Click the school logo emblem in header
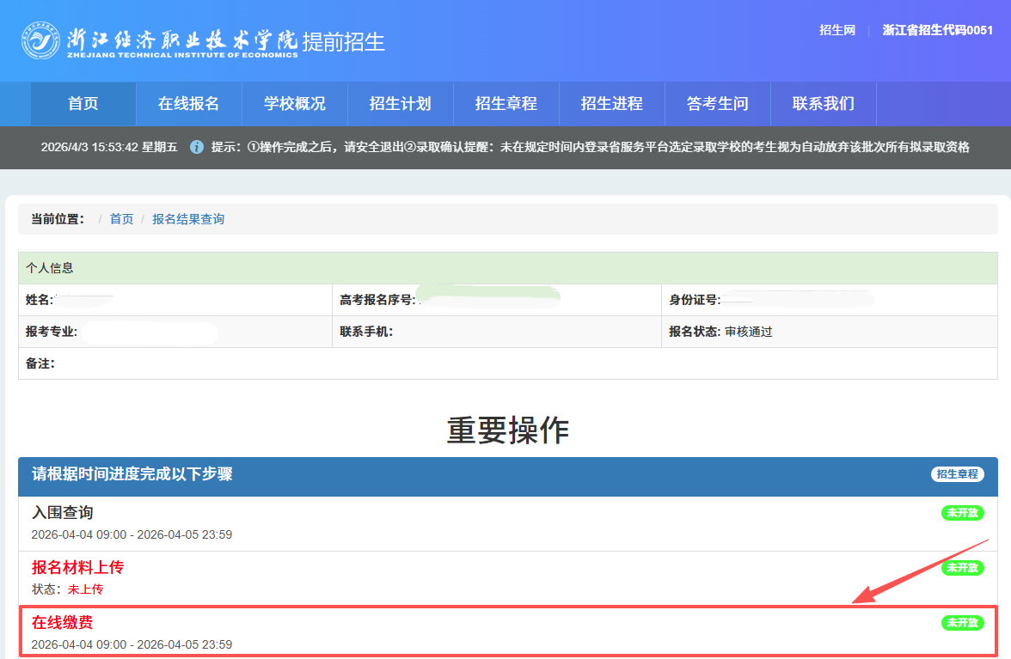1011x659 pixels. click(40, 40)
